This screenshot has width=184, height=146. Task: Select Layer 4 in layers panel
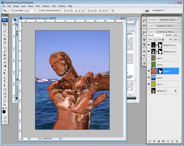click(x=163, y=78)
